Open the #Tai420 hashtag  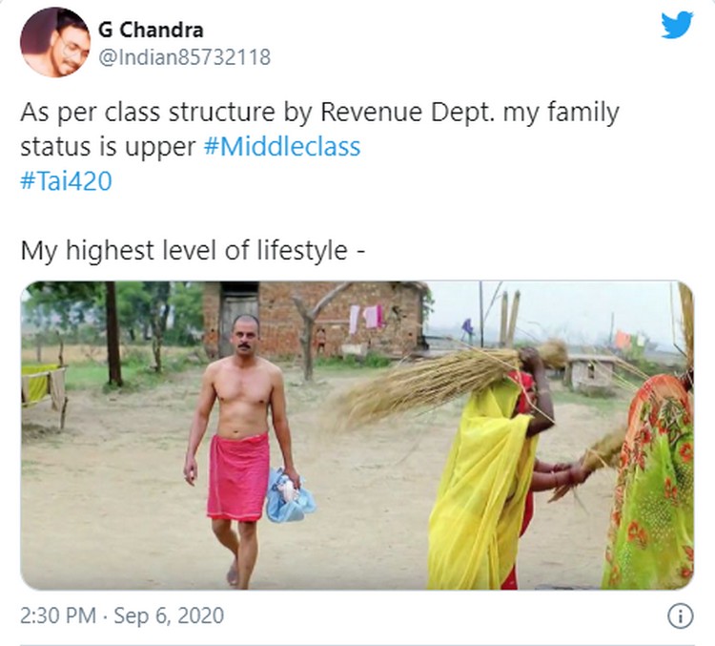[x=66, y=180]
